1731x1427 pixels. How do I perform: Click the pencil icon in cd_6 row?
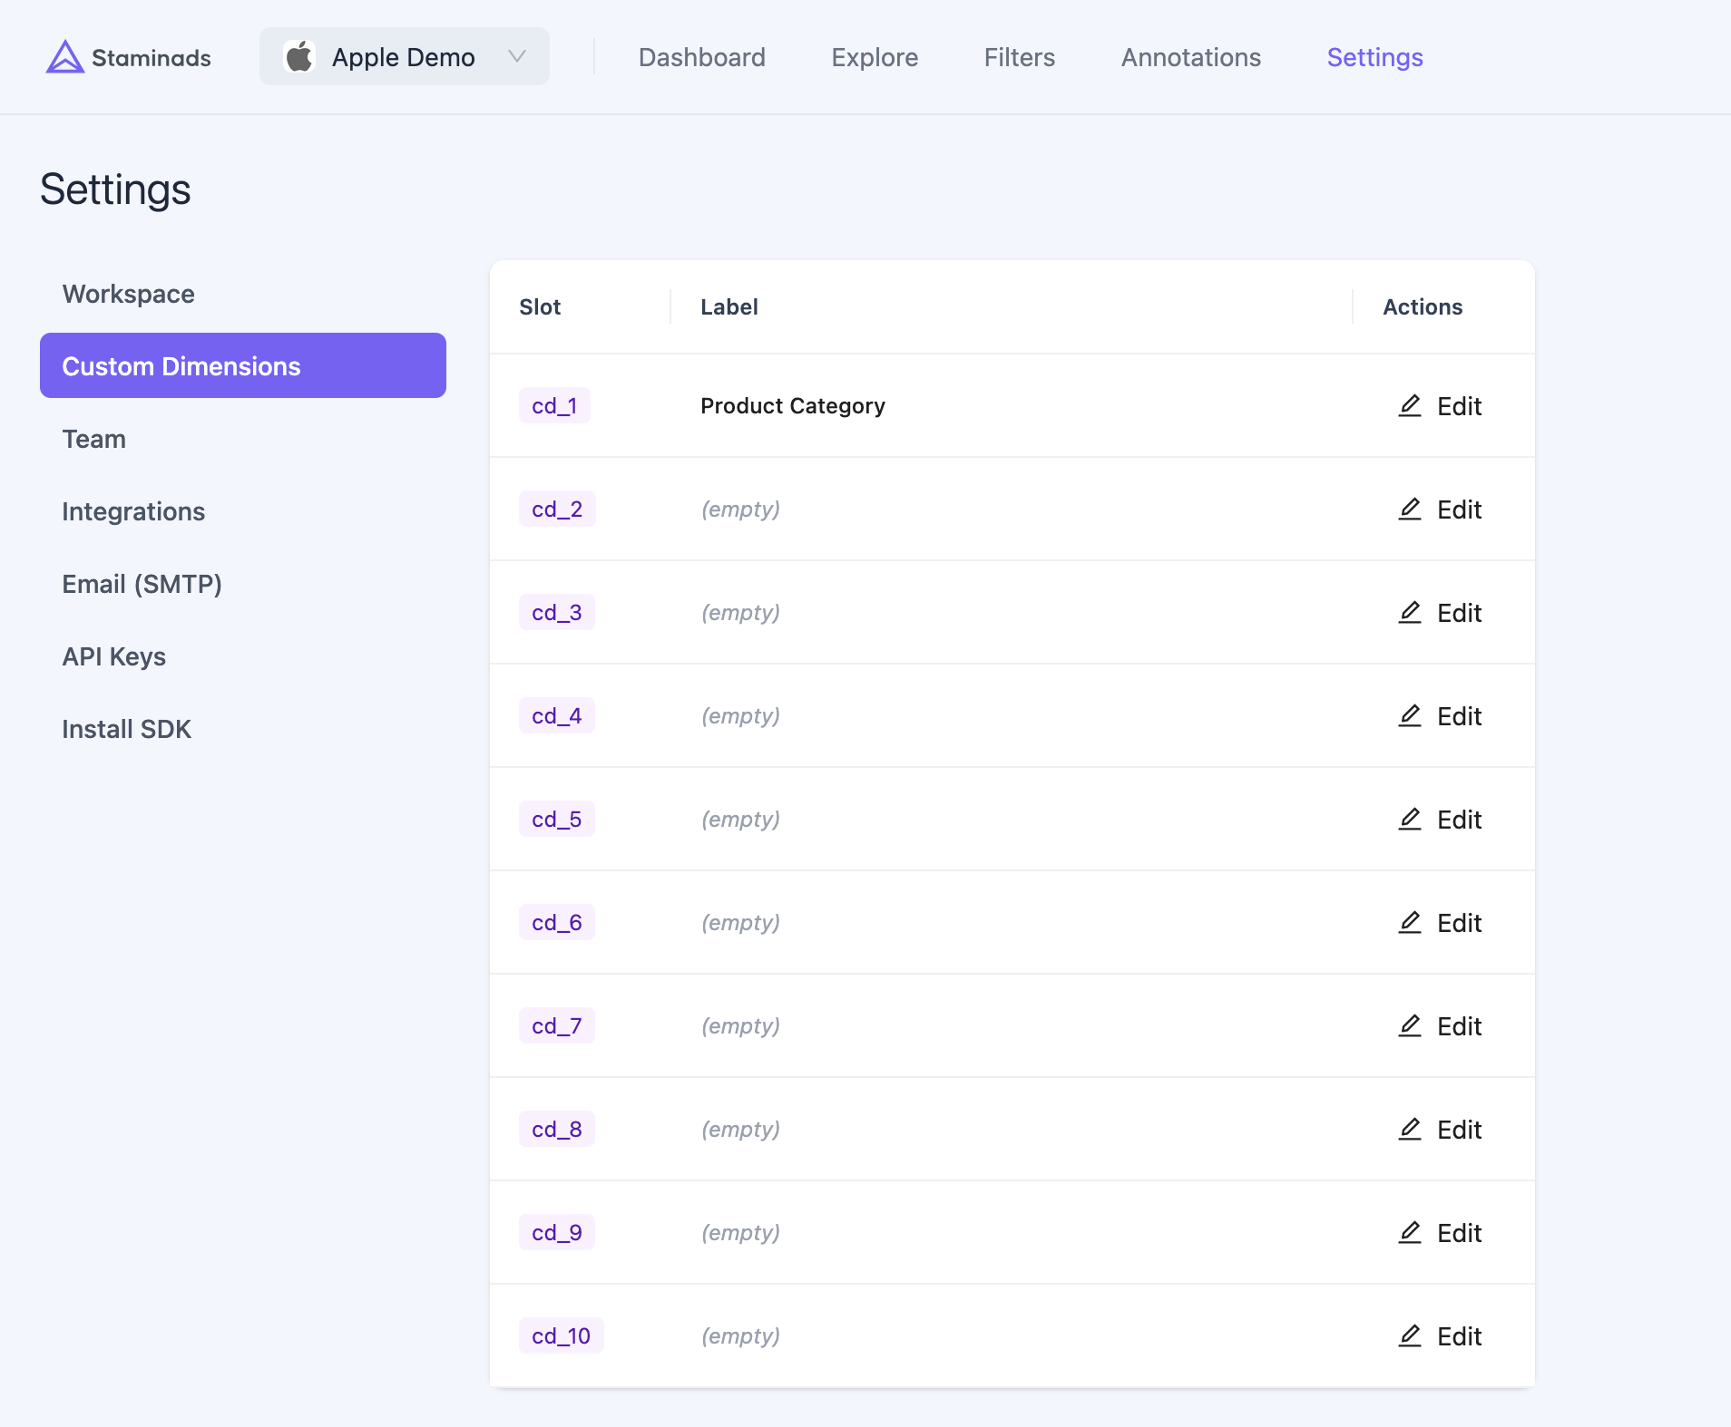[1410, 922]
